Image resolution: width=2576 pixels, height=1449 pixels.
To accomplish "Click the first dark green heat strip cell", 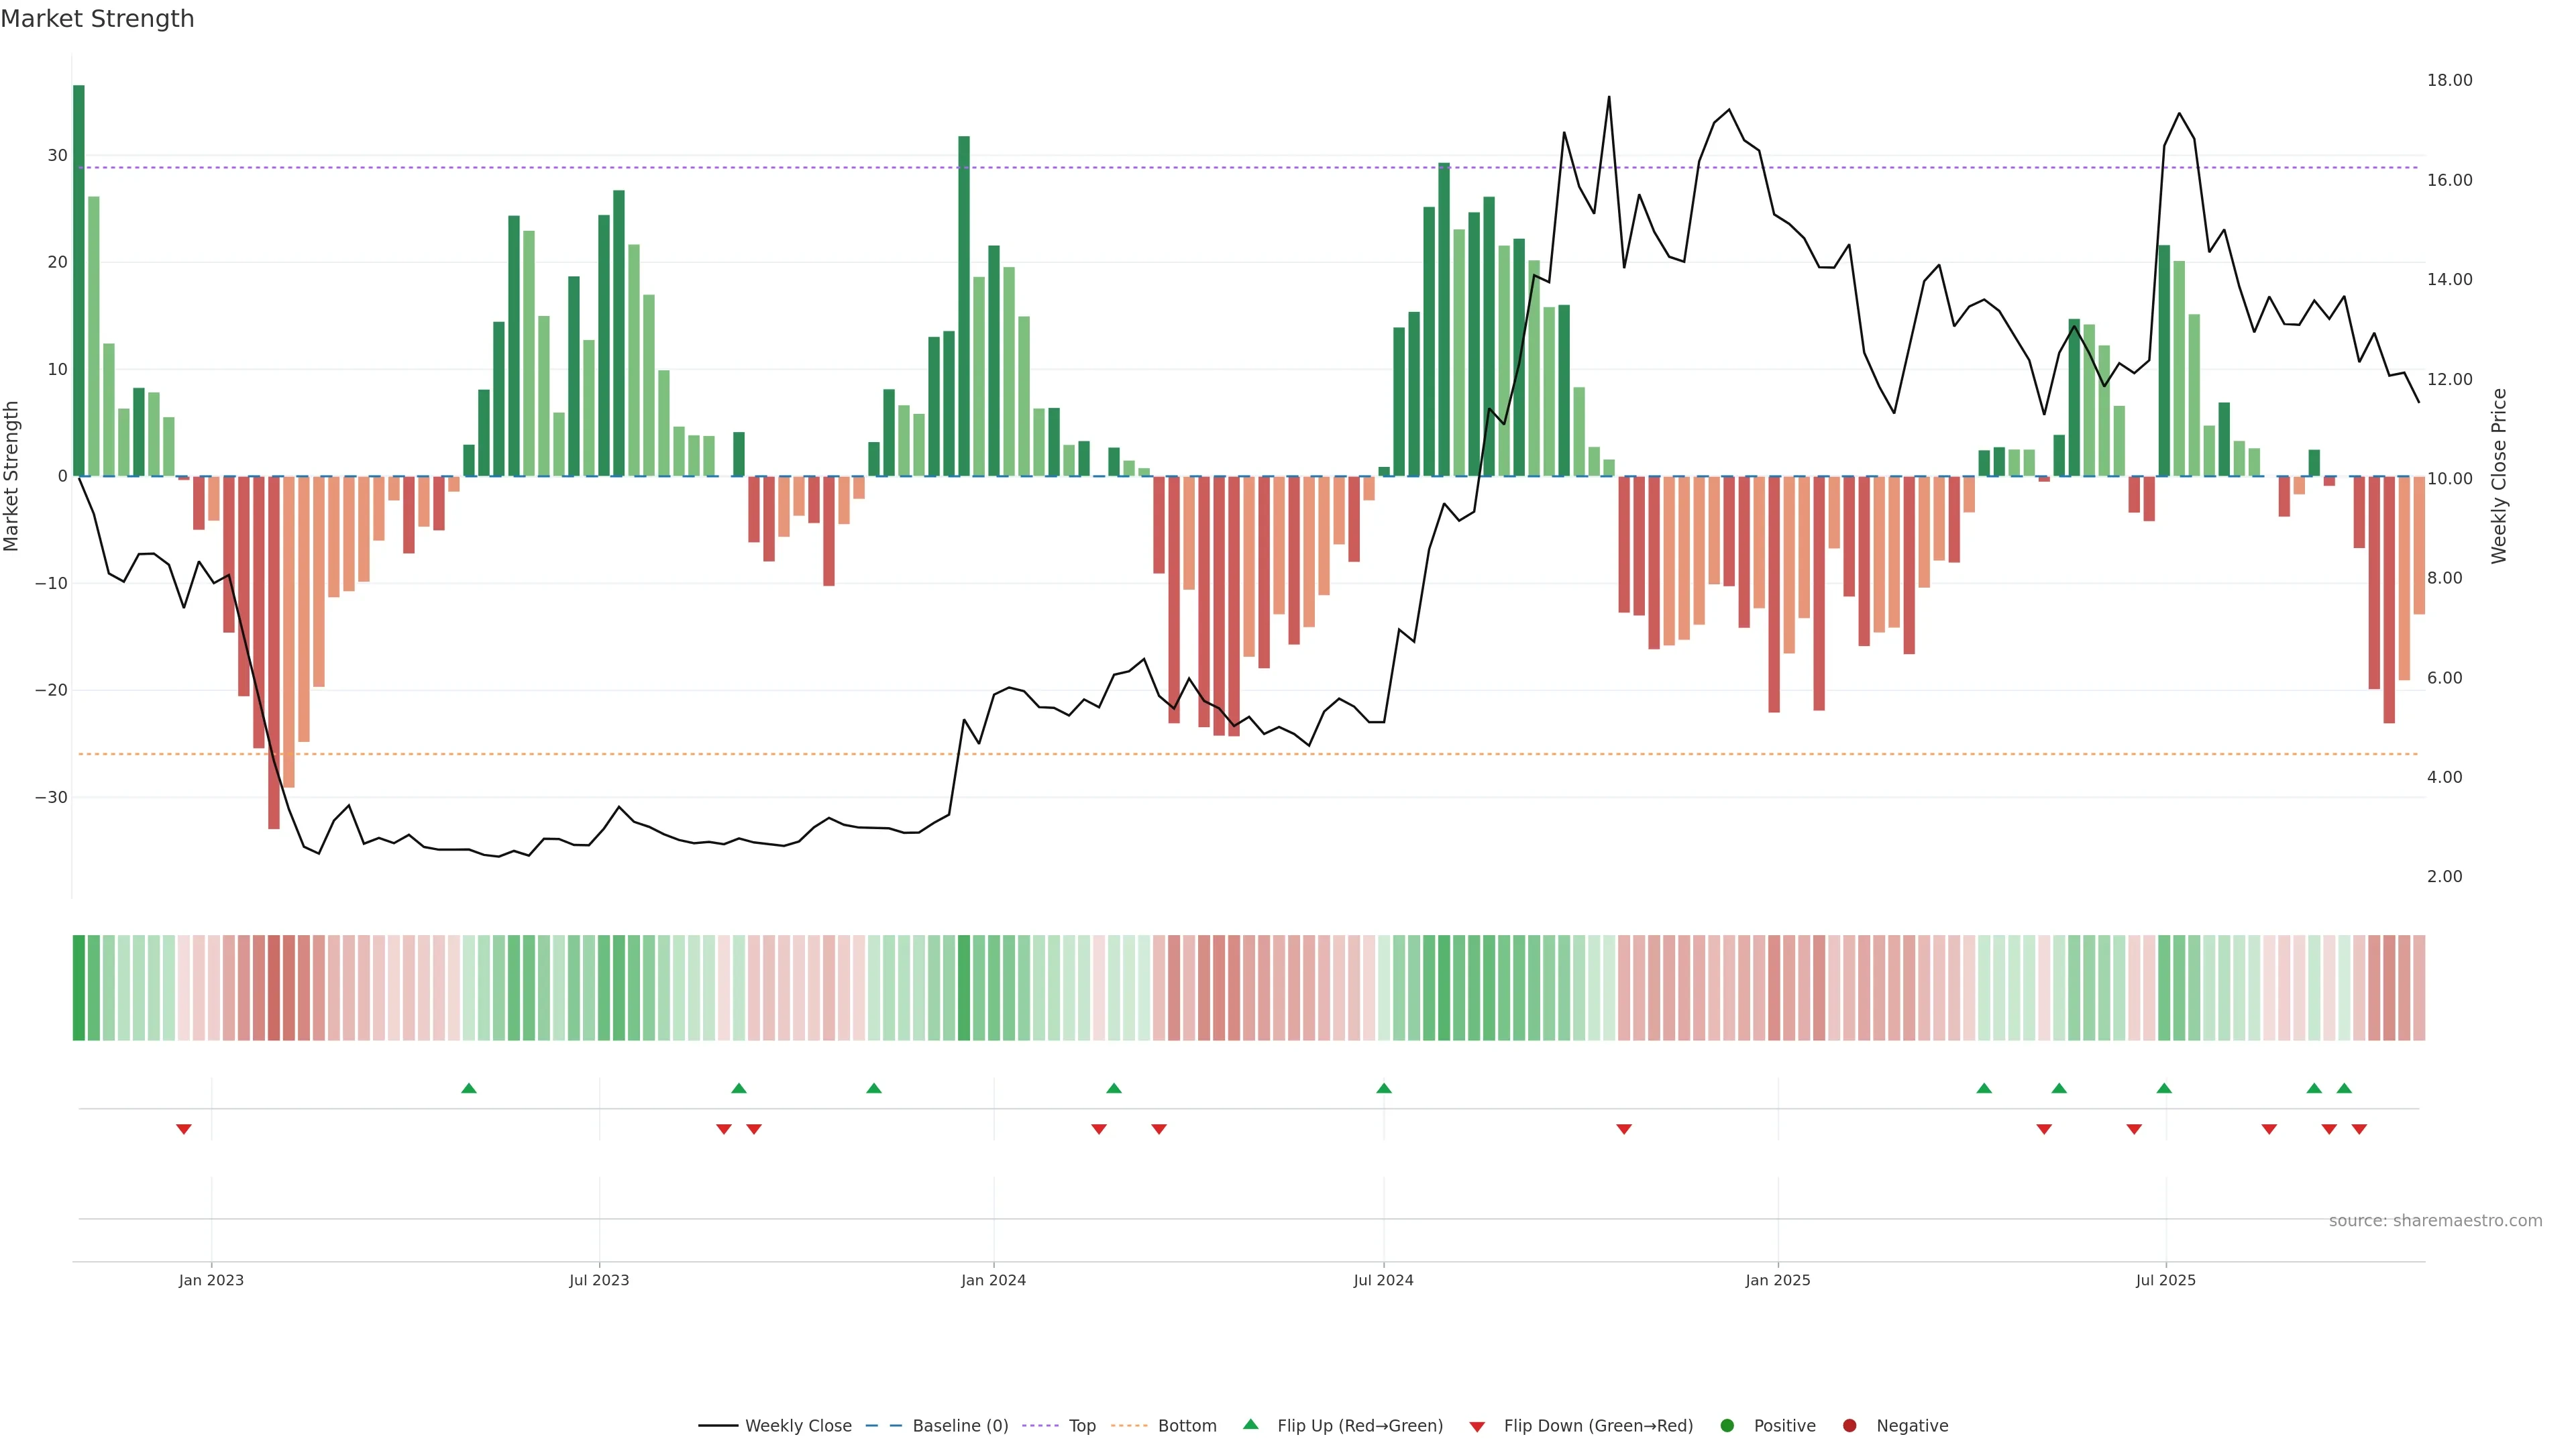I will tap(79, 988).
